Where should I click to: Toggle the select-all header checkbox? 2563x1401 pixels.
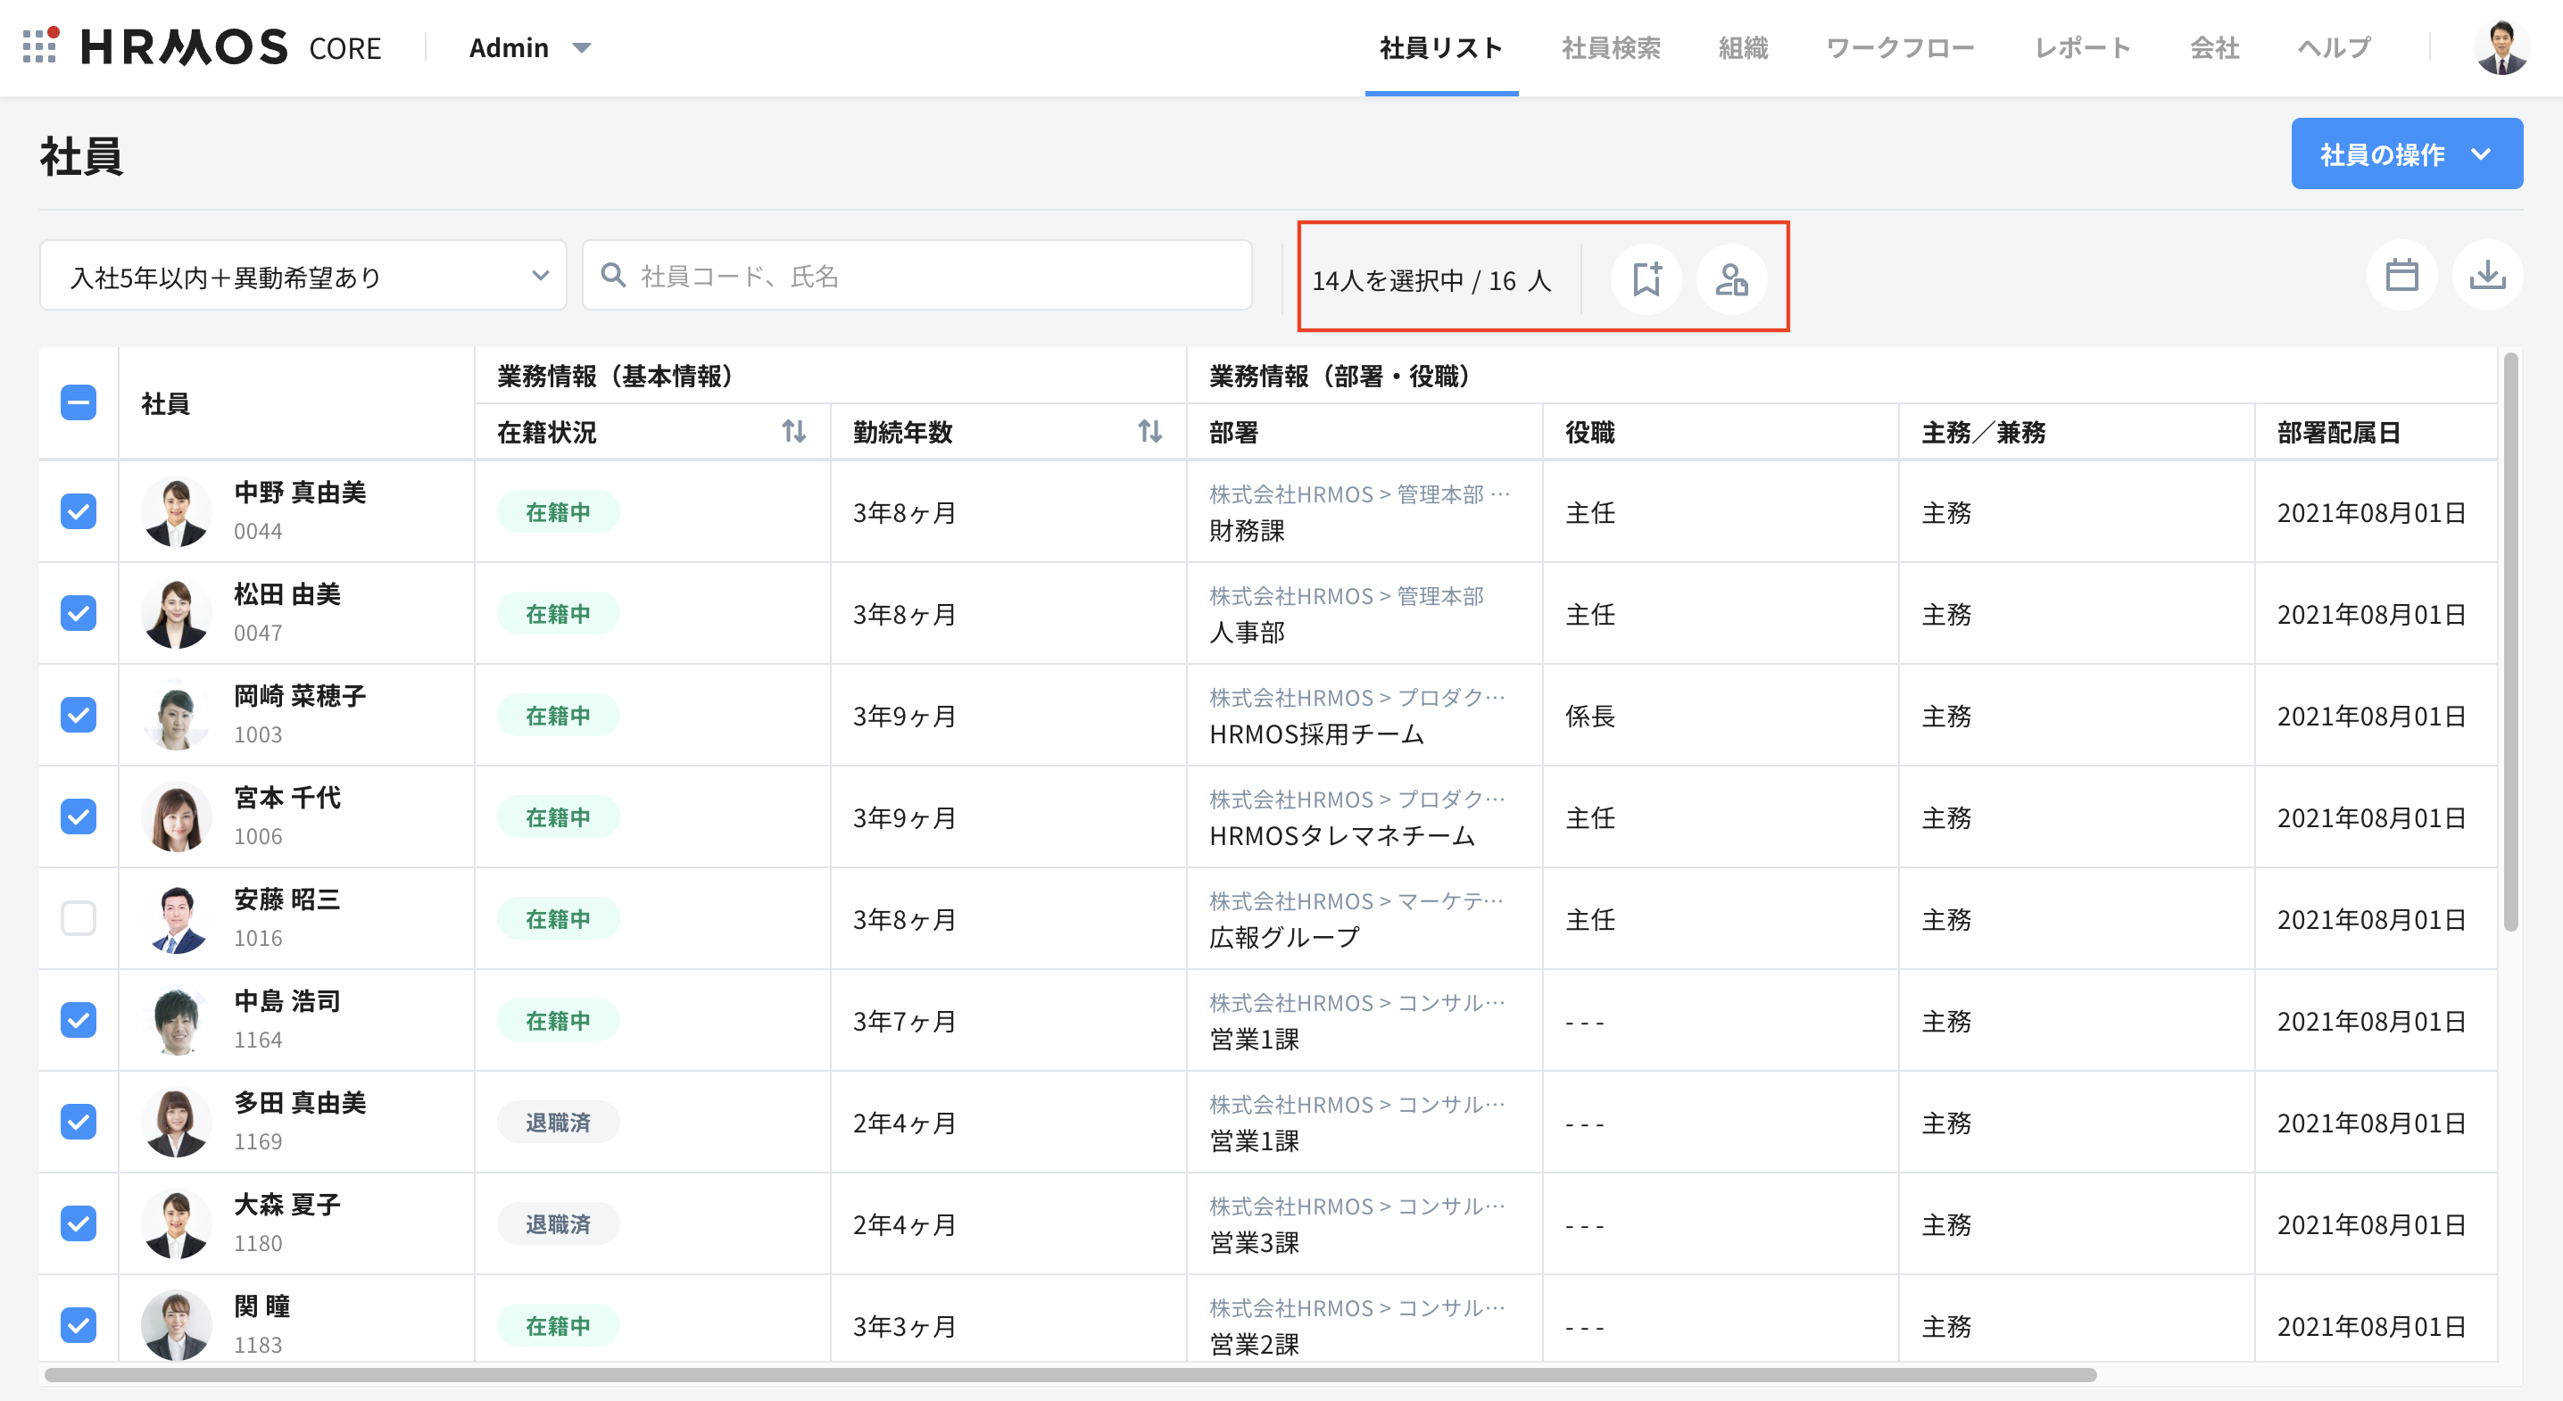[x=79, y=403]
